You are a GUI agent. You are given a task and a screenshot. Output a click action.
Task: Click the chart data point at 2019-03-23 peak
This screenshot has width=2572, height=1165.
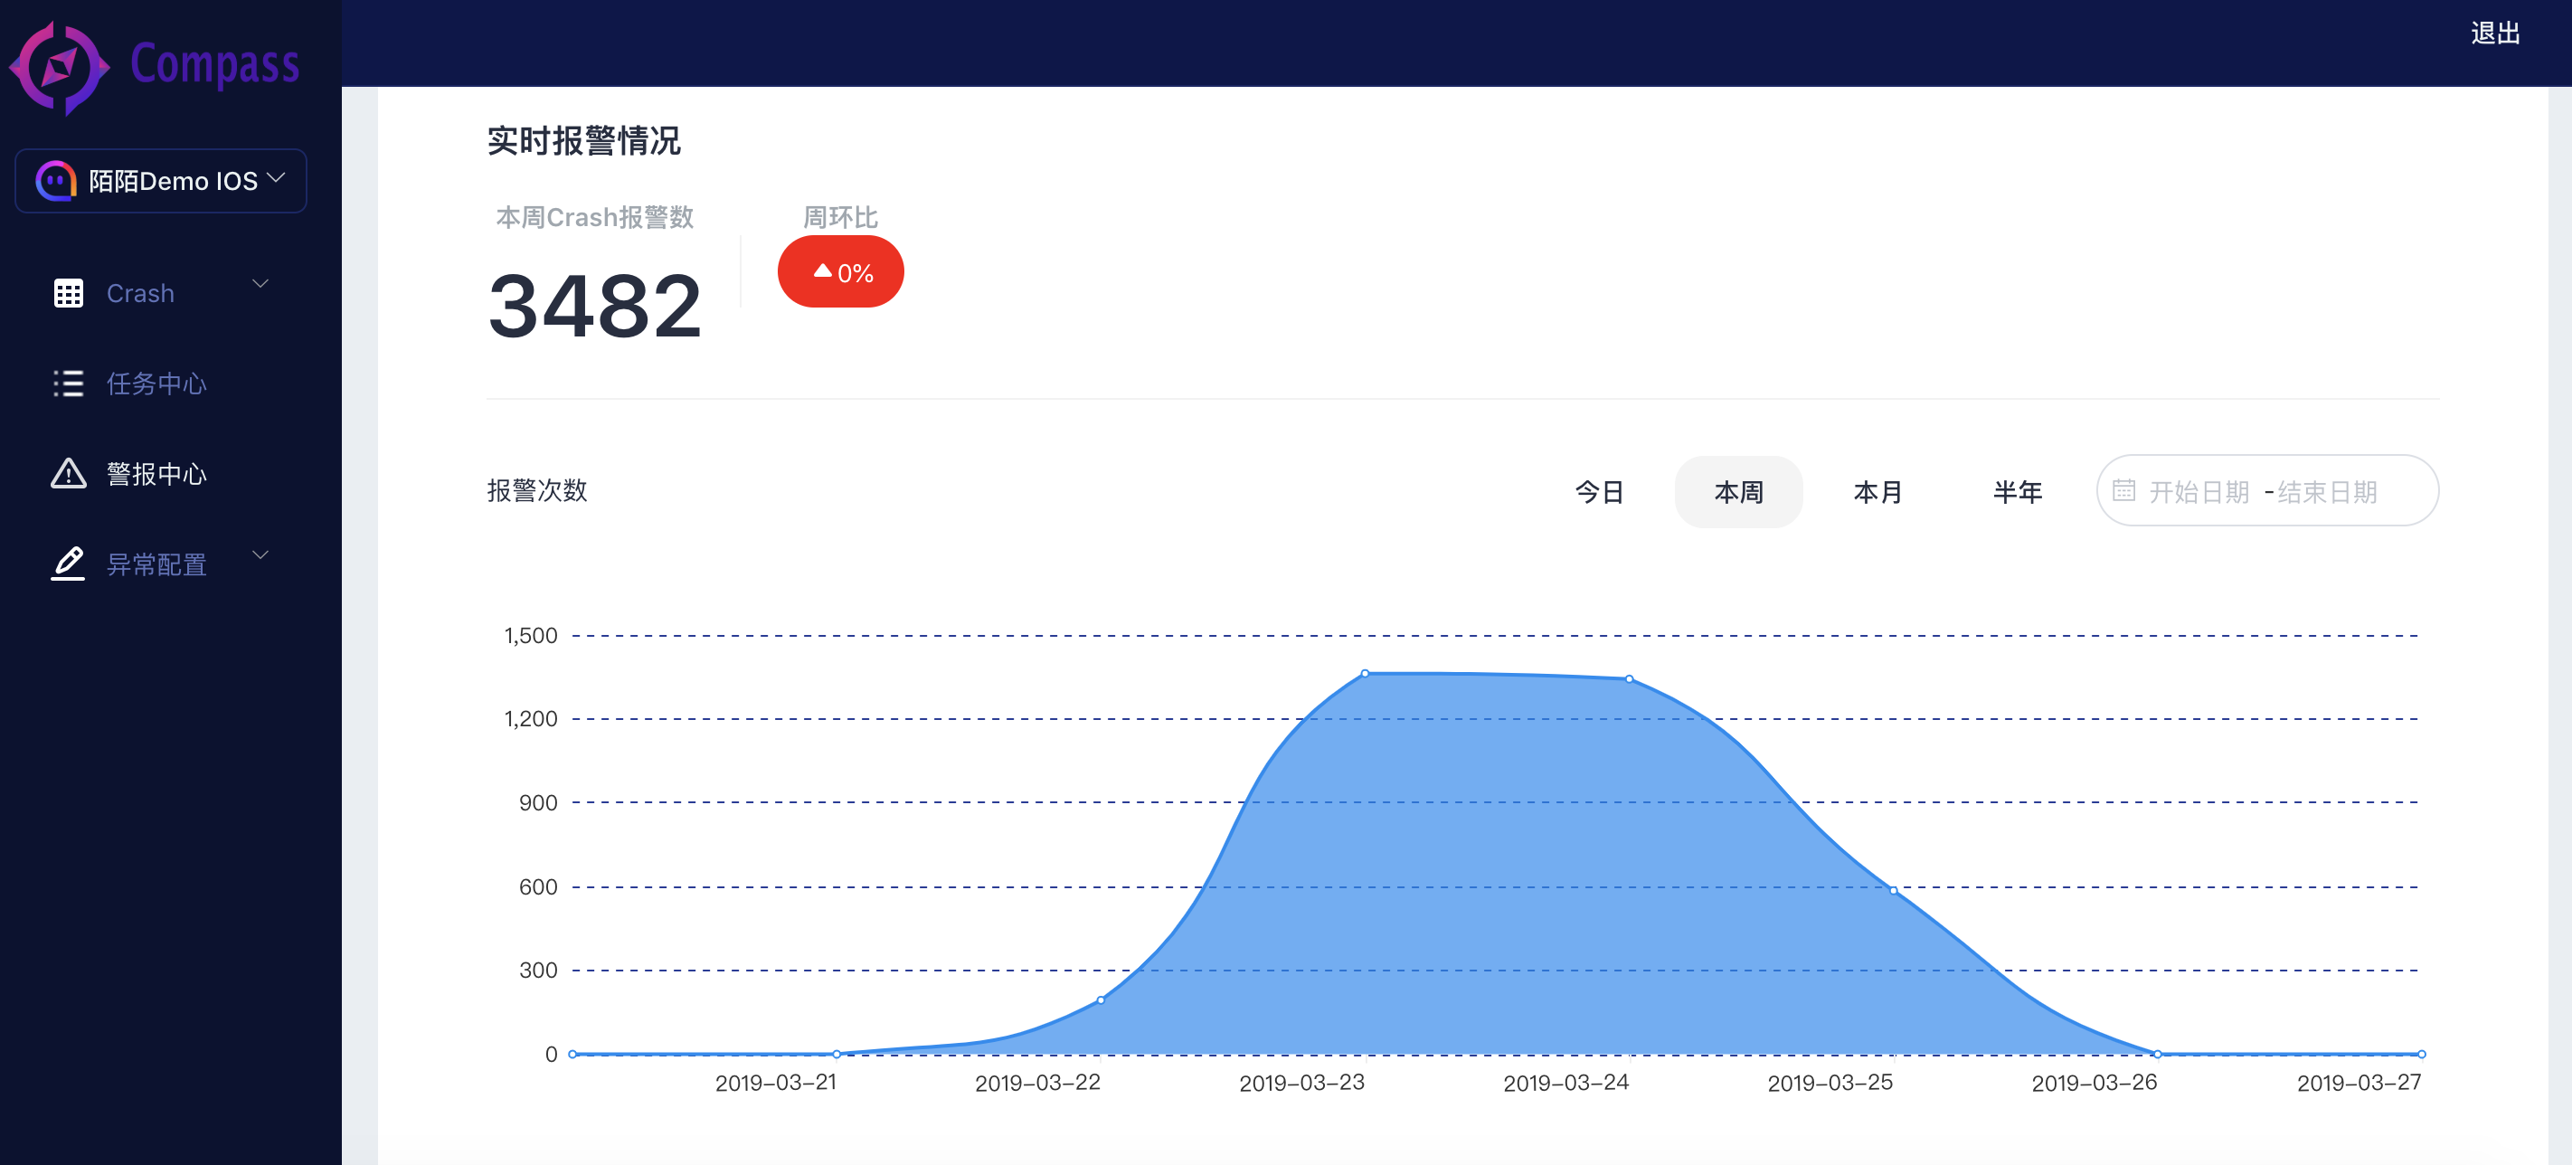[1365, 674]
